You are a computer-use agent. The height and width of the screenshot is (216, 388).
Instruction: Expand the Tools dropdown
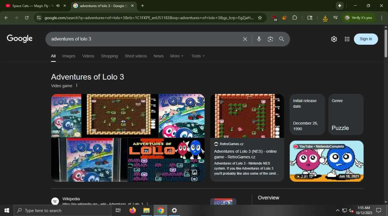[x=198, y=56]
